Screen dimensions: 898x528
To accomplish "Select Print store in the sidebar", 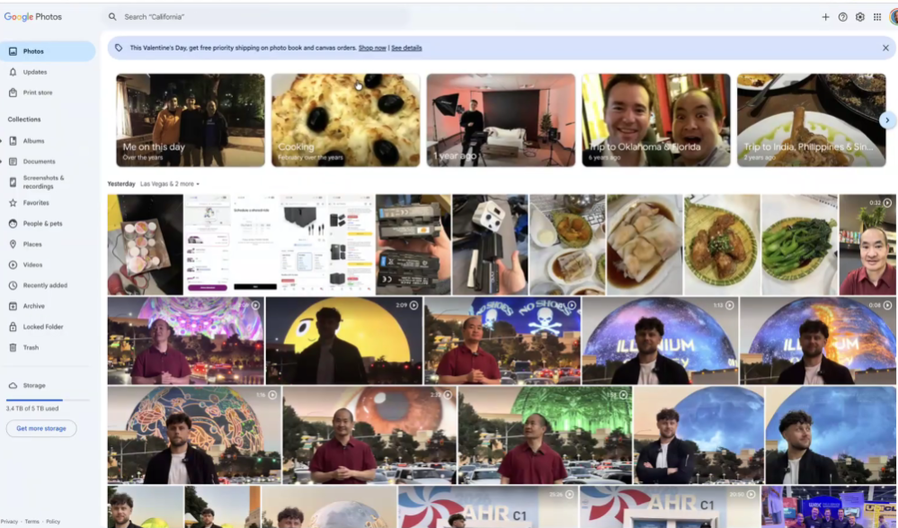I will (x=38, y=93).
